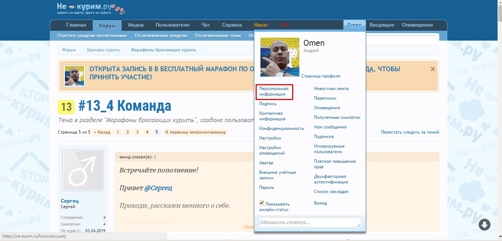Open Входящие in the navigation bar

point(382,25)
